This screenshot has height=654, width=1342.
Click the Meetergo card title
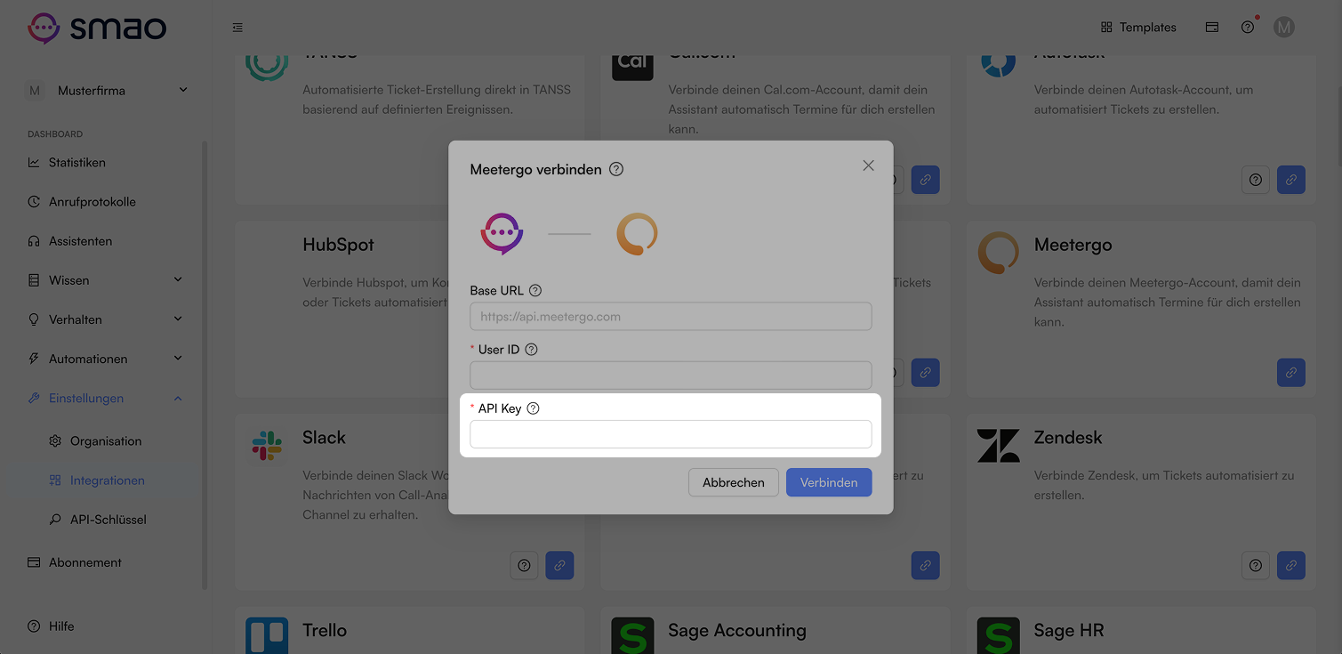coord(1073,245)
